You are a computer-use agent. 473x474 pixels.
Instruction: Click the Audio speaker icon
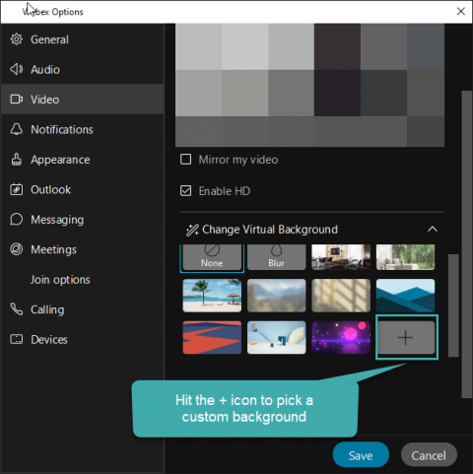[16, 69]
